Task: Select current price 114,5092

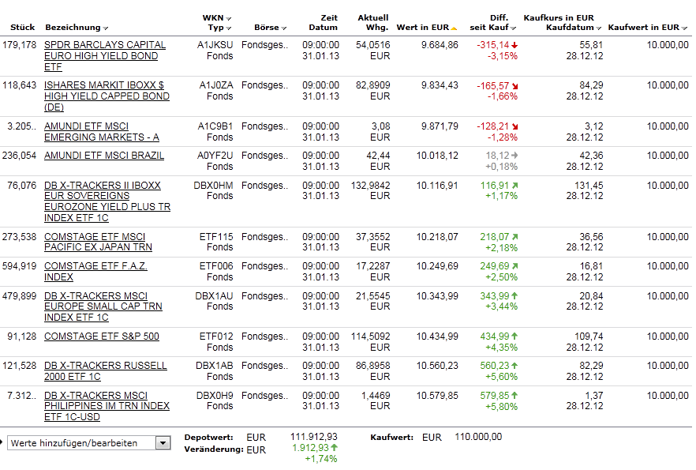Action: click(370, 337)
